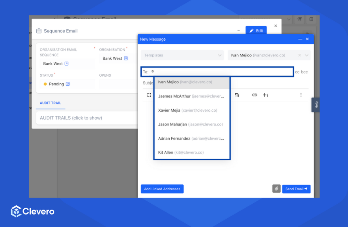Choose Adrian Fernandez from suggestions
348x227 pixels.
(192, 139)
